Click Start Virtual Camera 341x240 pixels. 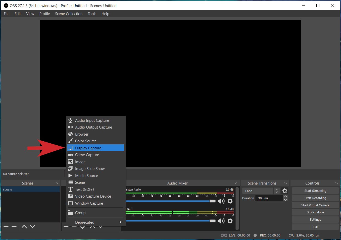coord(315,205)
